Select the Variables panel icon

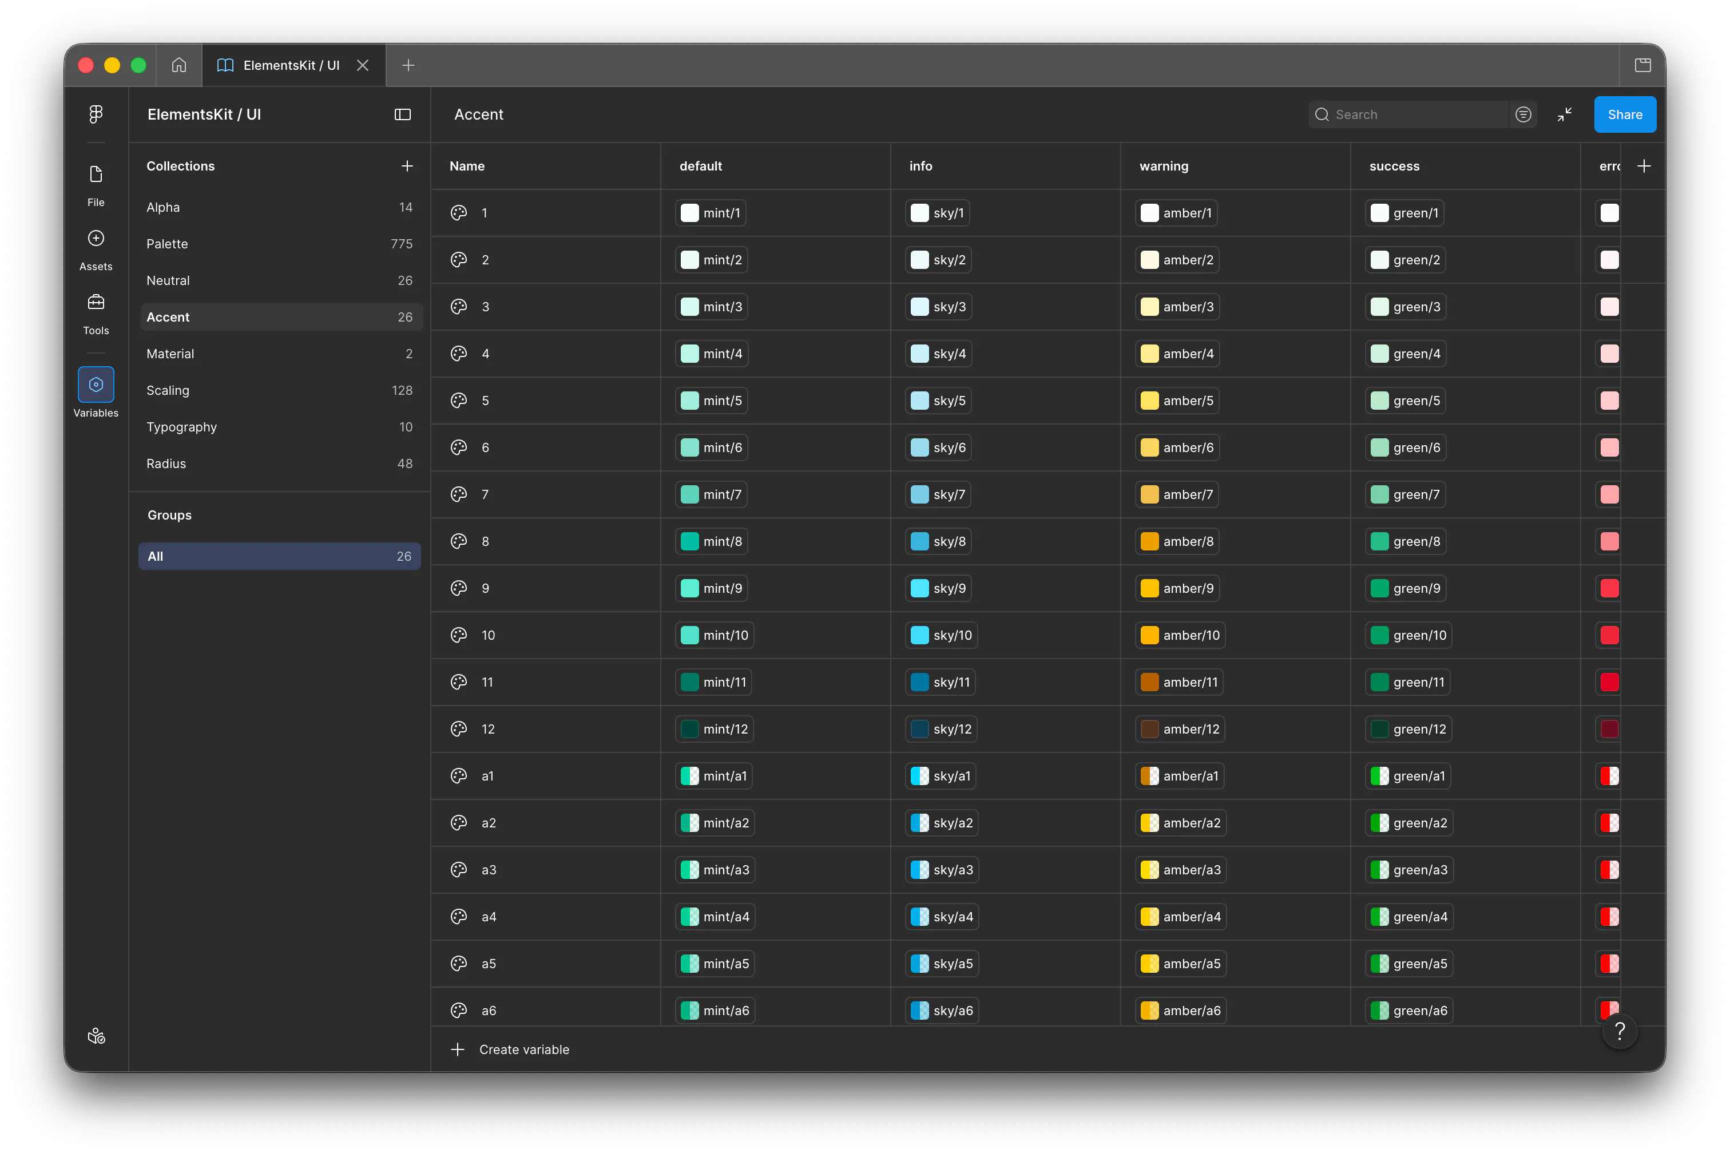96,385
